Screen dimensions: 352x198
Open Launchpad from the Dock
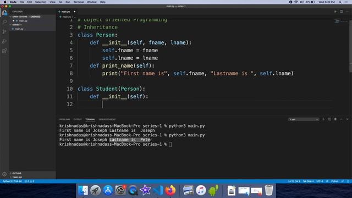pos(95,190)
